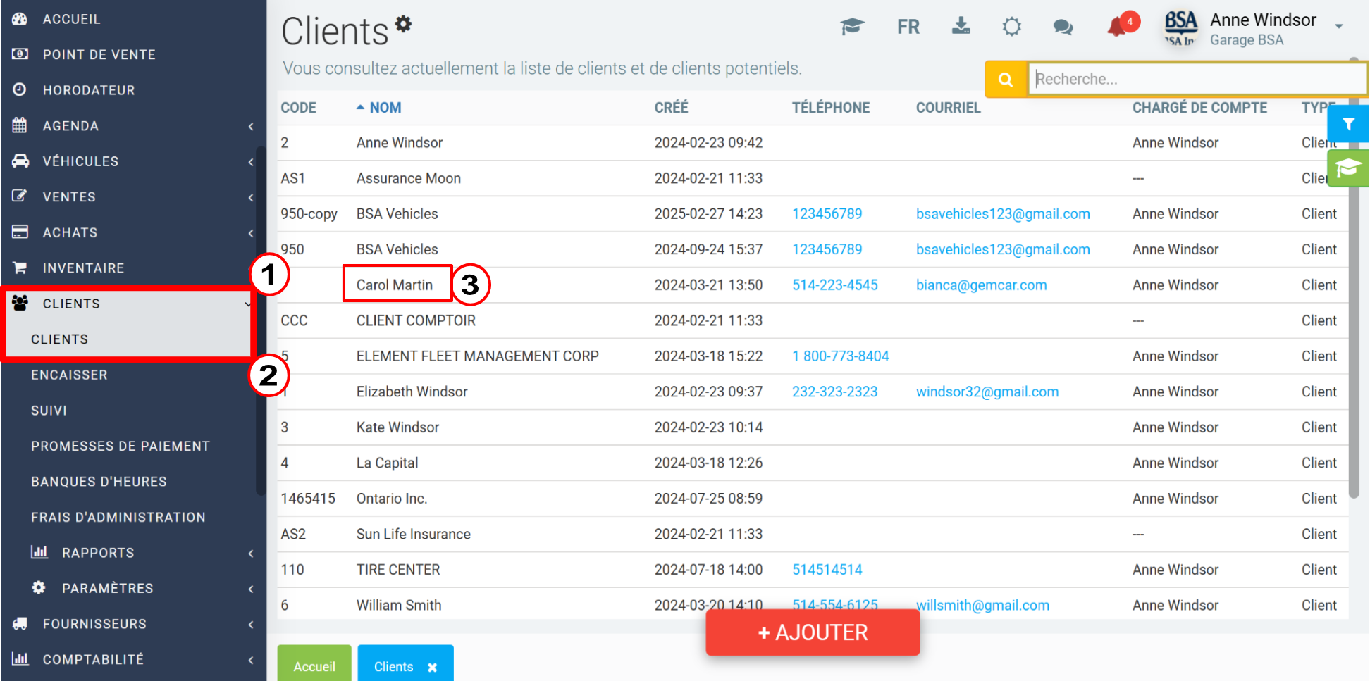Click the orange search magnifier icon

point(1006,80)
